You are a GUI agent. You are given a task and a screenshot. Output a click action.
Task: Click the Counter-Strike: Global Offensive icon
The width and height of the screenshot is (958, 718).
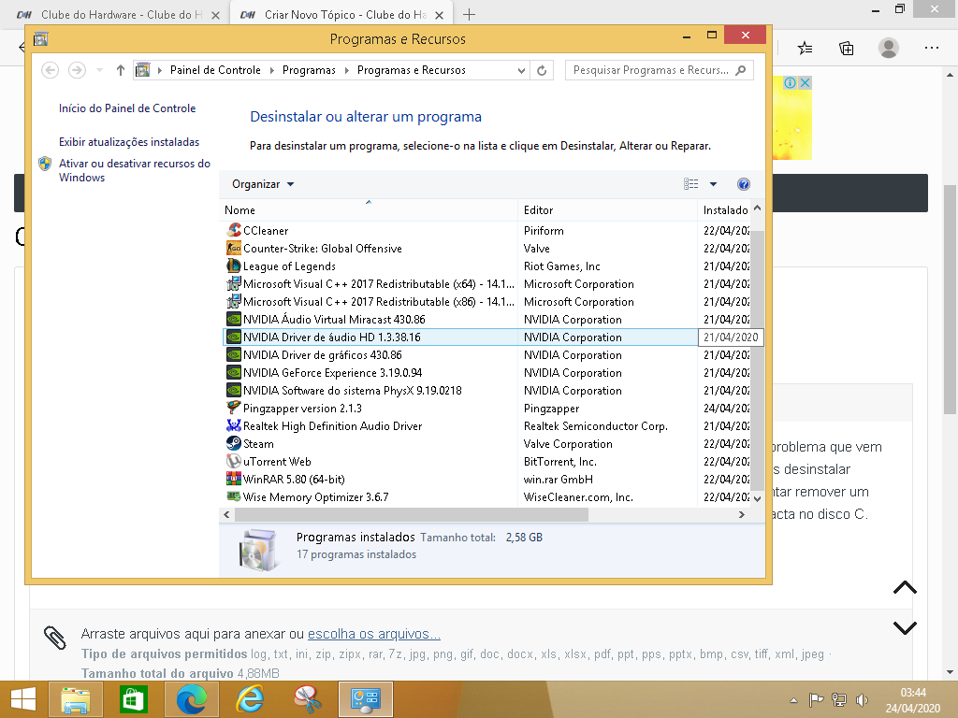pyautogui.click(x=233, y=248)
